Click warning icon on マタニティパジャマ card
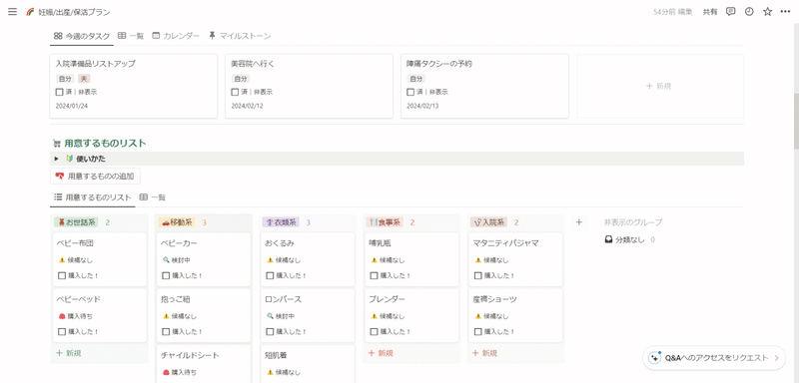The height and width of the screenshot is (383, 799). coord(478,260)
